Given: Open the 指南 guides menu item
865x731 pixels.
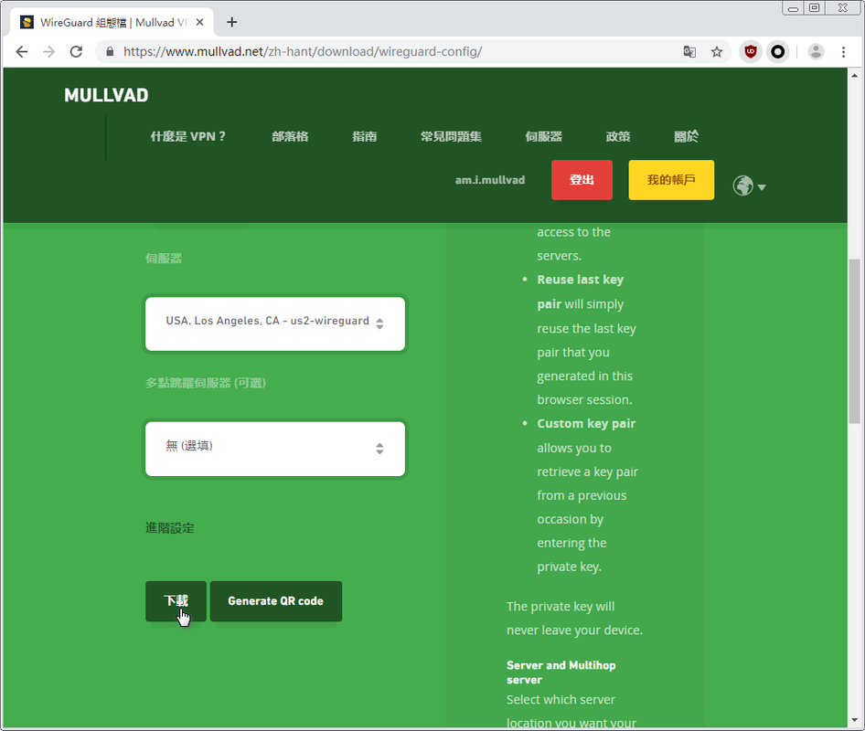Looking at the screenshot, I should tap(365, 136).
